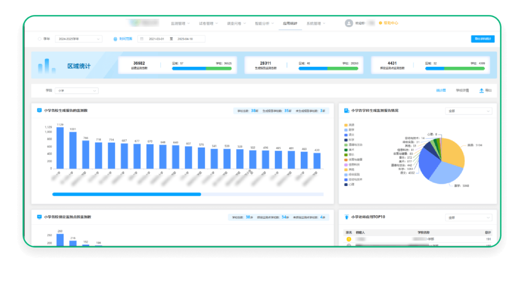Open the 学段 小学 dropdown

coord(77,91)
